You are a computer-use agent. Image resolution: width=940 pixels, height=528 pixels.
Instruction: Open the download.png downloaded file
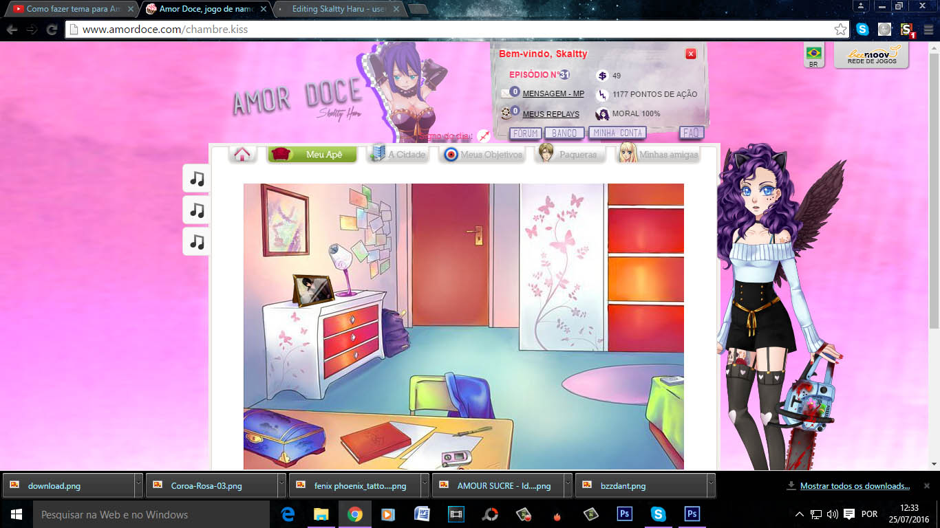69,485
